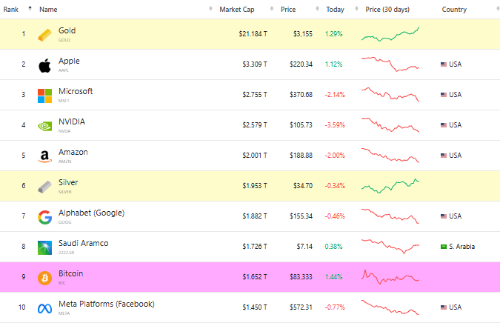This screenshot has width=500, height=323.
Task: Open the NVIDIA company link
Action: (x=72, y=121)
